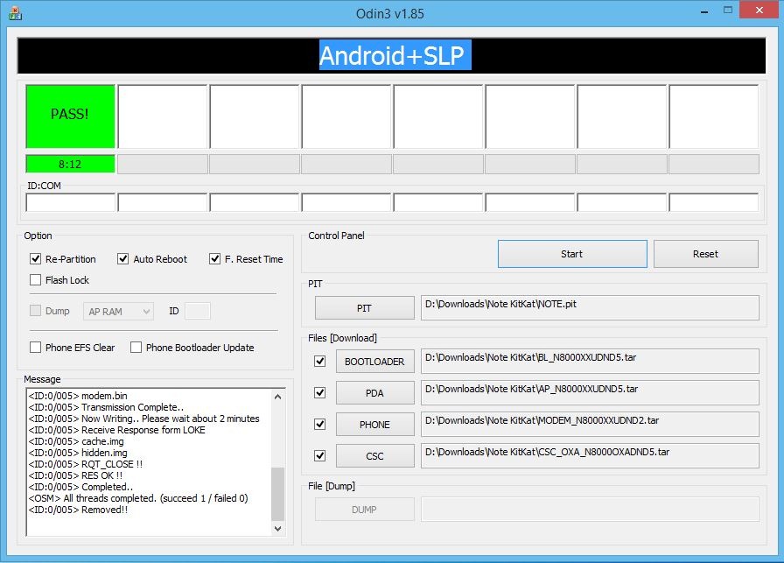Click the File Dump path field

pyautogui.click(x=590, y=509)
